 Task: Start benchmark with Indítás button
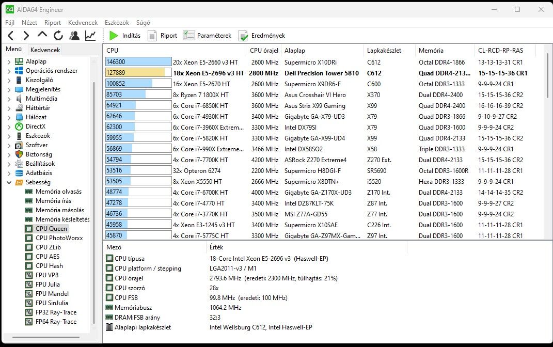click(125, 36)
